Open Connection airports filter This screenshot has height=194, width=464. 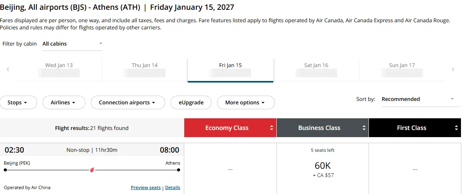click(x=128, y=102)
